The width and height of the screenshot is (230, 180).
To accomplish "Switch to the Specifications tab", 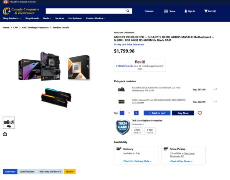I will pyautogui.click(x=27, y=172).
